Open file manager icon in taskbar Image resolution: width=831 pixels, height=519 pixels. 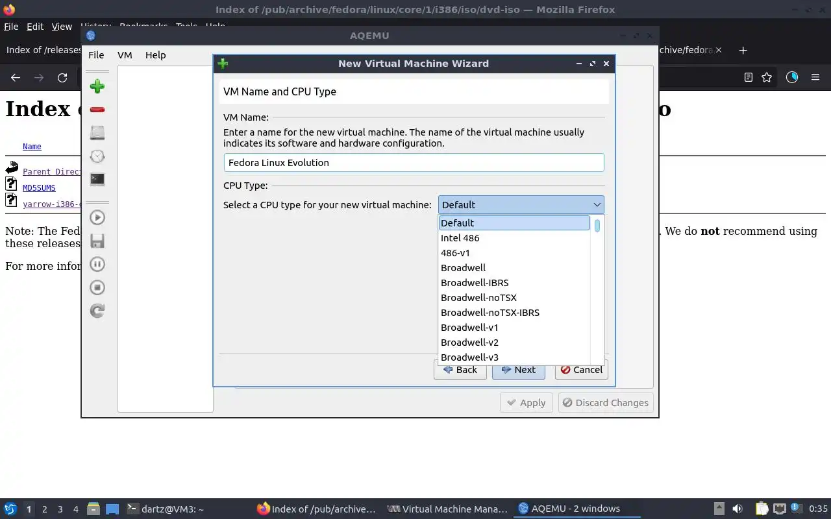pos(93,509)
